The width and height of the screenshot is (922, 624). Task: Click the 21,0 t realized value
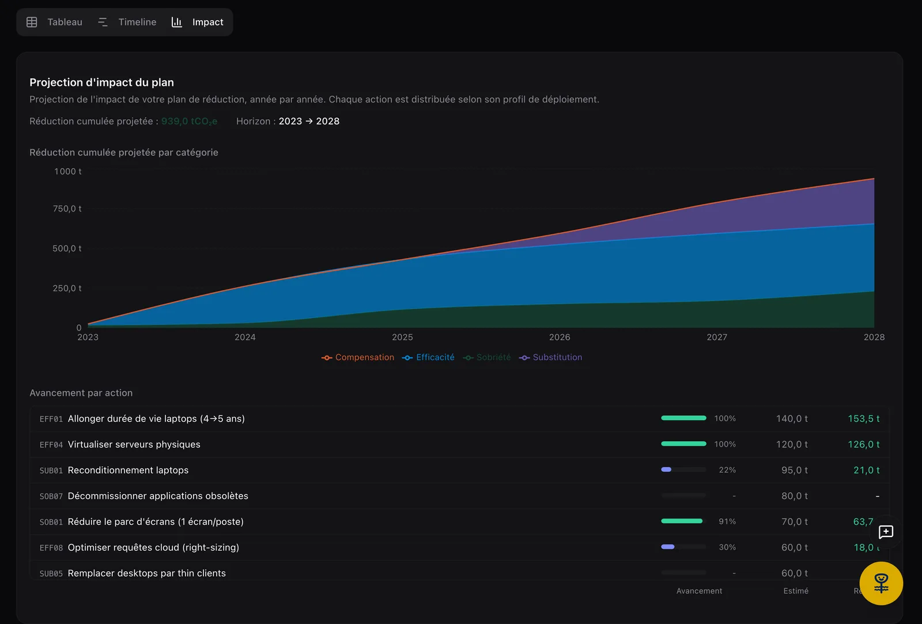[x=867, y=470]
